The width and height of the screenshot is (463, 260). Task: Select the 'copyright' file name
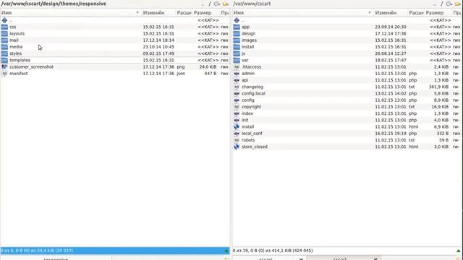(x=251, y=107)
